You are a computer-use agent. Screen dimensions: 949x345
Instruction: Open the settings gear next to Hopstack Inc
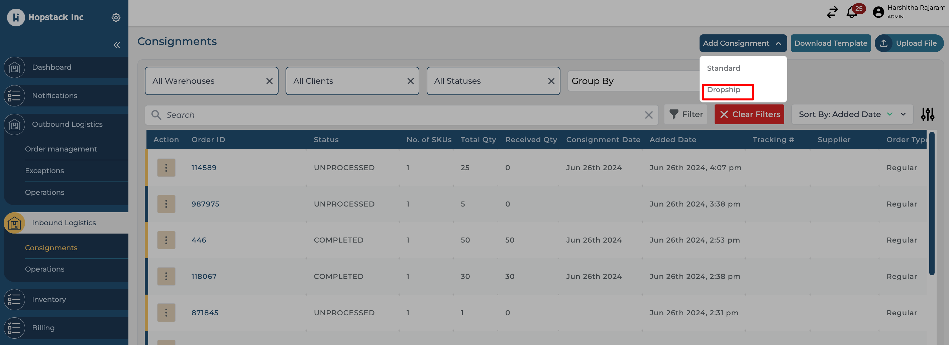116,18
